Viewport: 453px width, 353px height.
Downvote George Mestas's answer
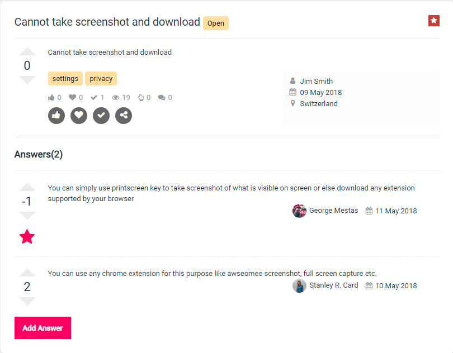[27, 216]
